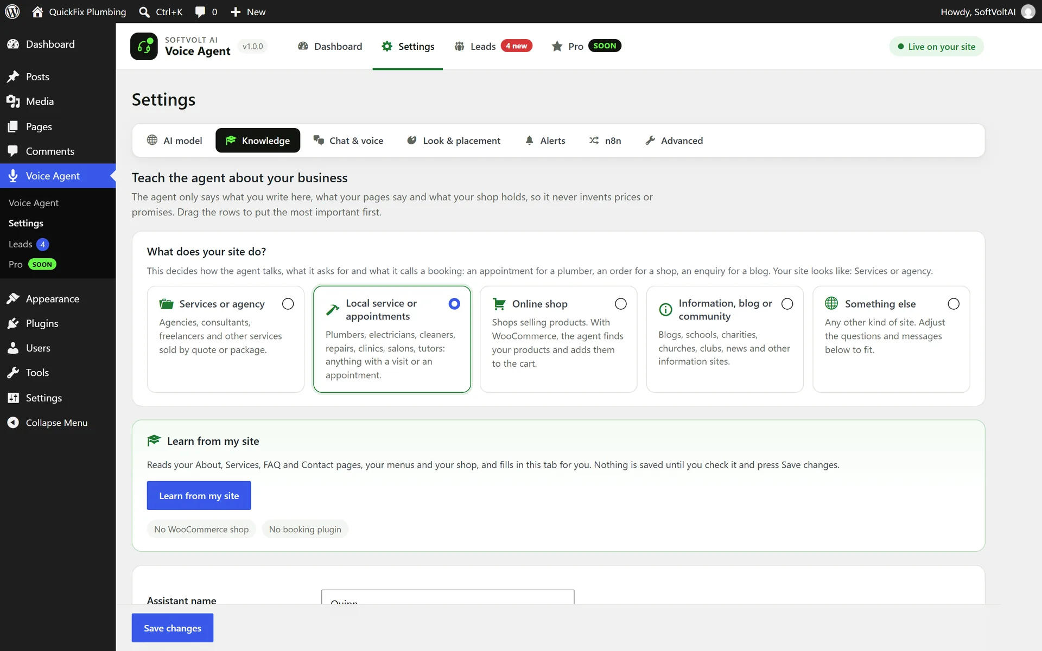The width and height of the screenshot is (1042, 651).
Task: Click the Media library icon in sidebar
Action: tap(13, 101)
